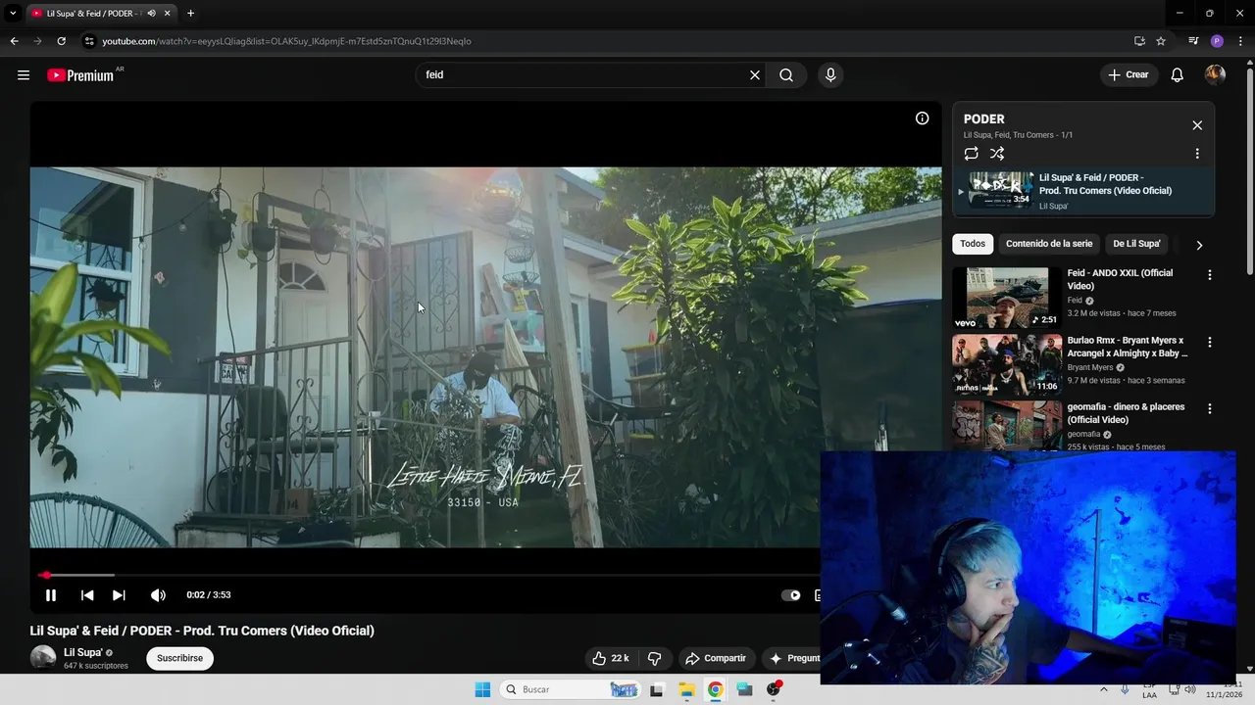Click the Burlao Rmx video thumbnail
1255x705 pixels.
pyautogui.click(x=1007, y=364)
